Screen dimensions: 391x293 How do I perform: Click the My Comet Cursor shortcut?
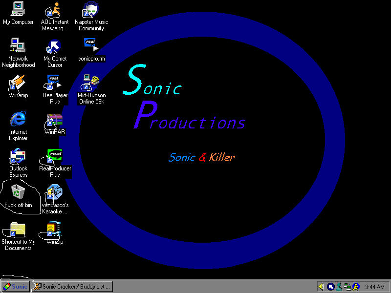click(54, 46)
